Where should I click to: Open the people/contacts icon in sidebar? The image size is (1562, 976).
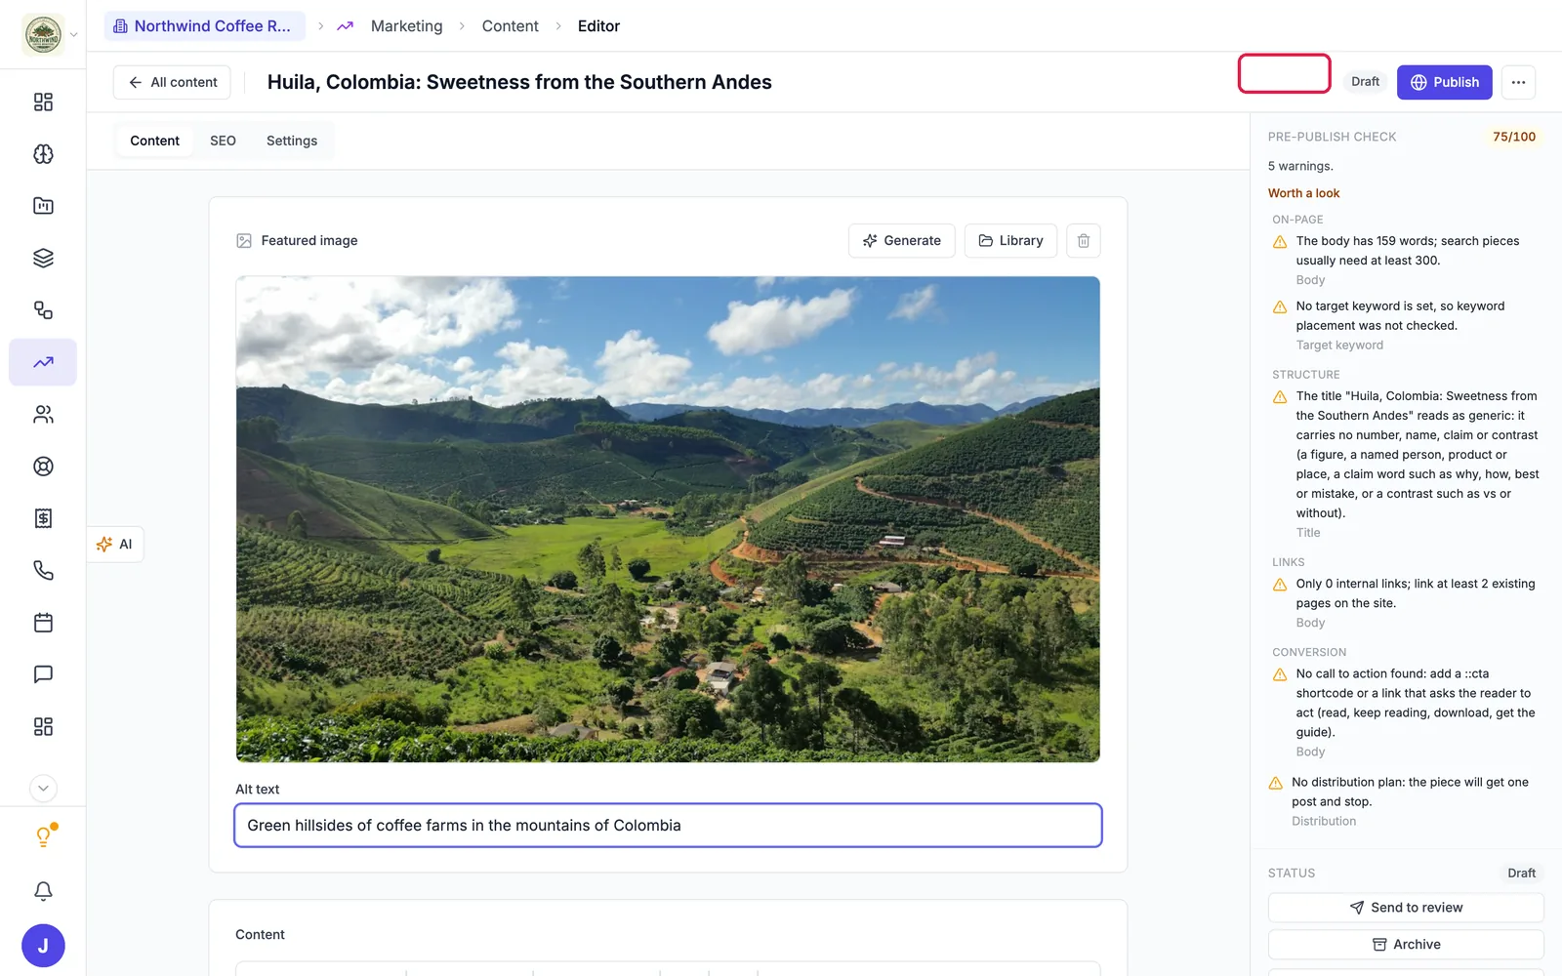tap(43, 415)
